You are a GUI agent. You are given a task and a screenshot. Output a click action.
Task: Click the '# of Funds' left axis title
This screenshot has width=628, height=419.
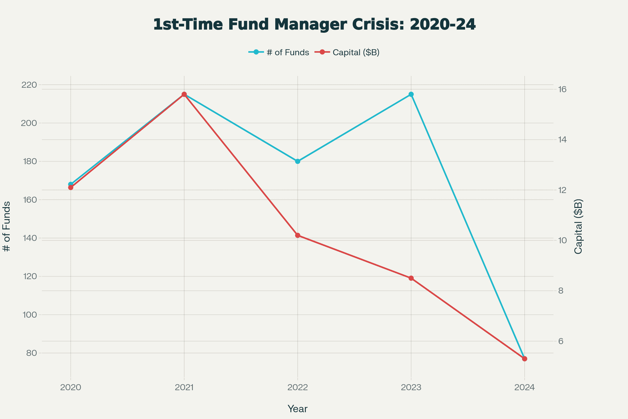tap(6, 227)
